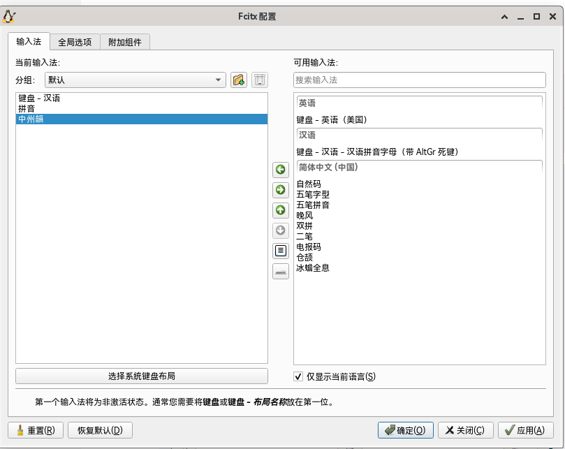Click the green left arrow to add input method
This screenshot has width=565, height=449.
pos(280,170)
